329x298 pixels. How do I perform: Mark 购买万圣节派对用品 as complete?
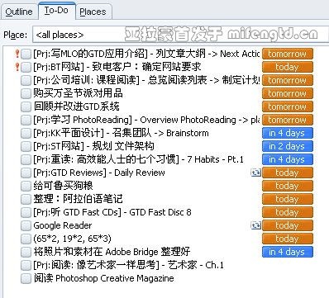pos(26,93)
